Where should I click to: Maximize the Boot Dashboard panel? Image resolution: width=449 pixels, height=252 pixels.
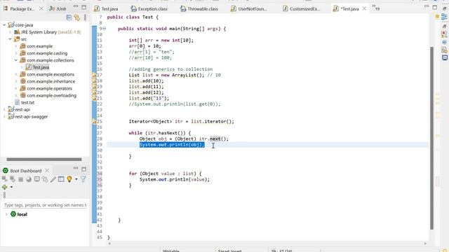[83, 169]
